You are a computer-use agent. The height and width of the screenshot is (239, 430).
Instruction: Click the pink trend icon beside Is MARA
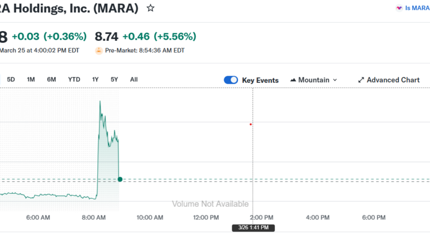[x=399, y=9]
